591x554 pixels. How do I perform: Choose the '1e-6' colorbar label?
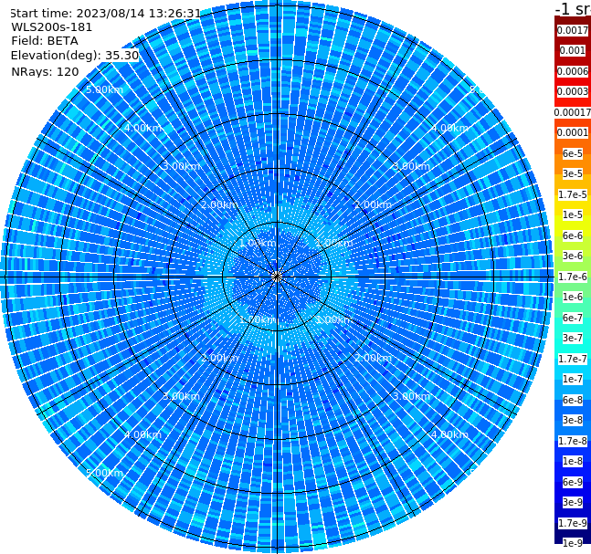573,297
